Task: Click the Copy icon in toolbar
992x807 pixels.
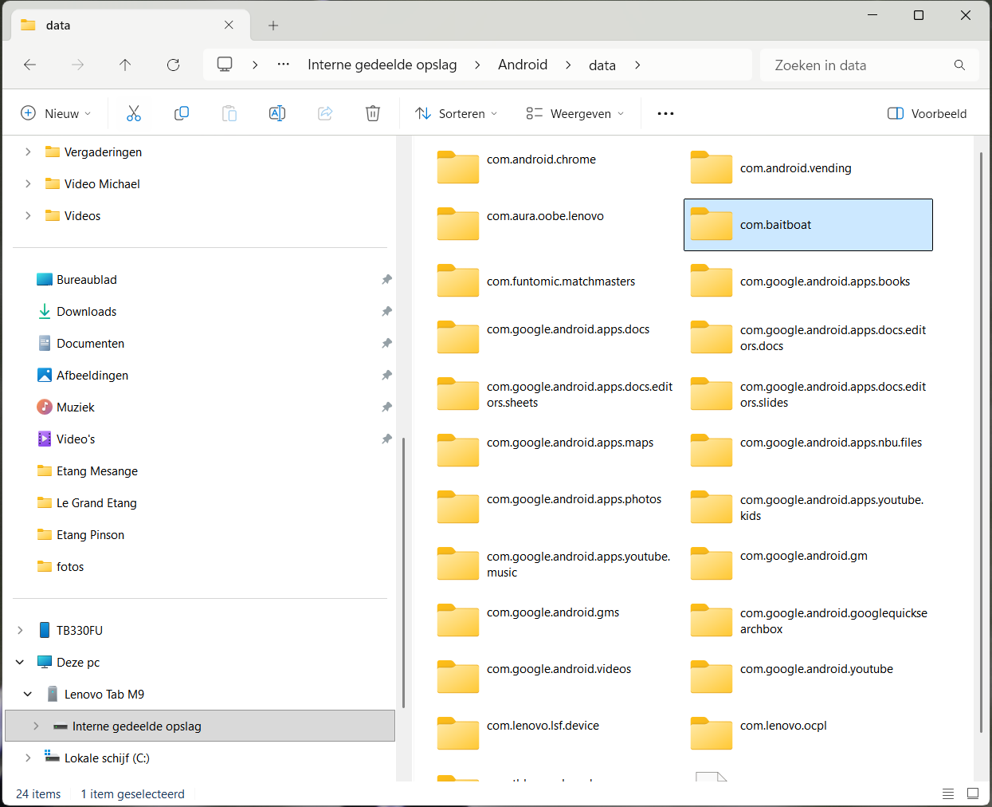Action: point(182,113)
